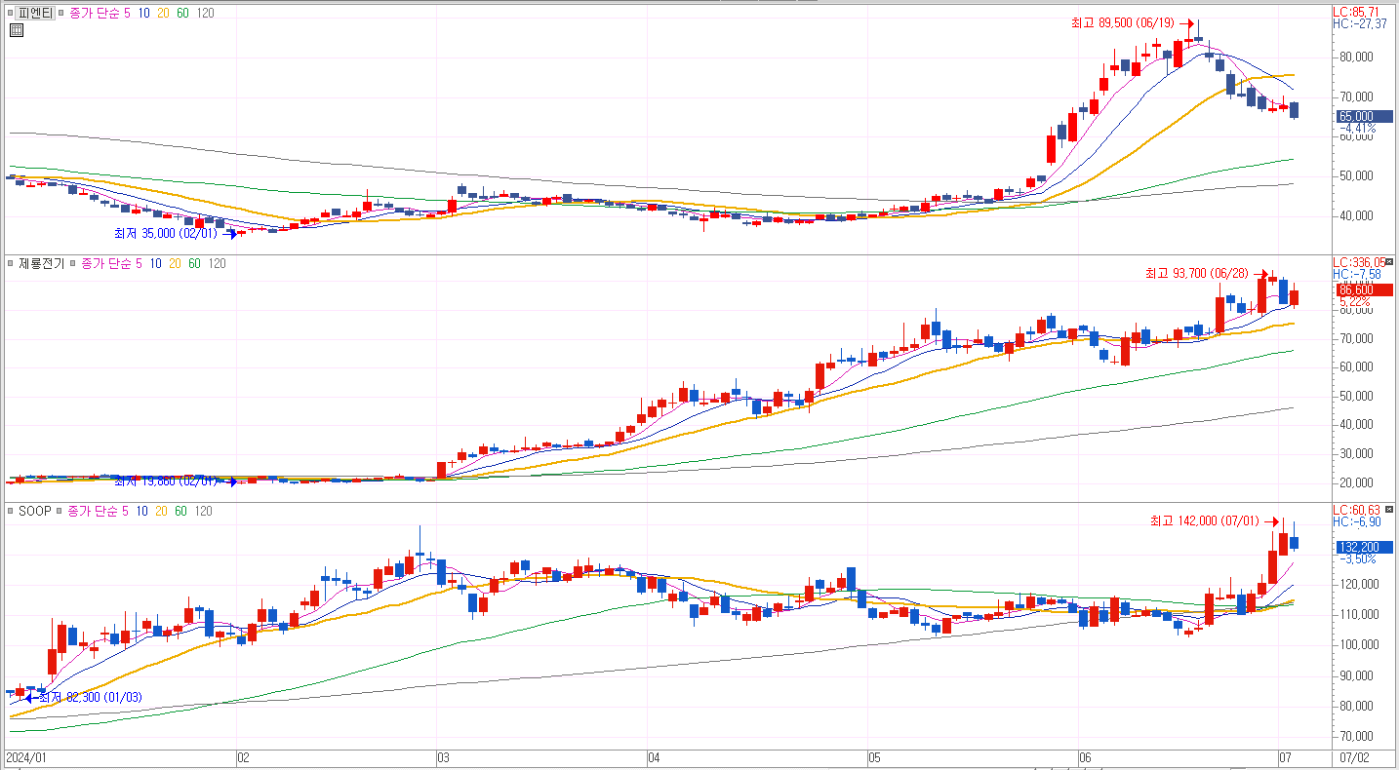This screenshot has height=770, width=1399.
Task: Click the 제룡전기 stock name label
Action: [41, 263]
